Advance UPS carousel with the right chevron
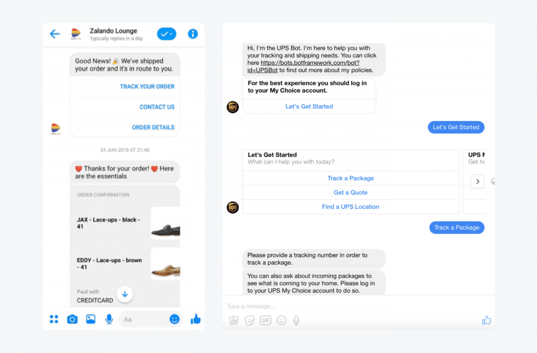537x353 pixels. tap(477, 181)
